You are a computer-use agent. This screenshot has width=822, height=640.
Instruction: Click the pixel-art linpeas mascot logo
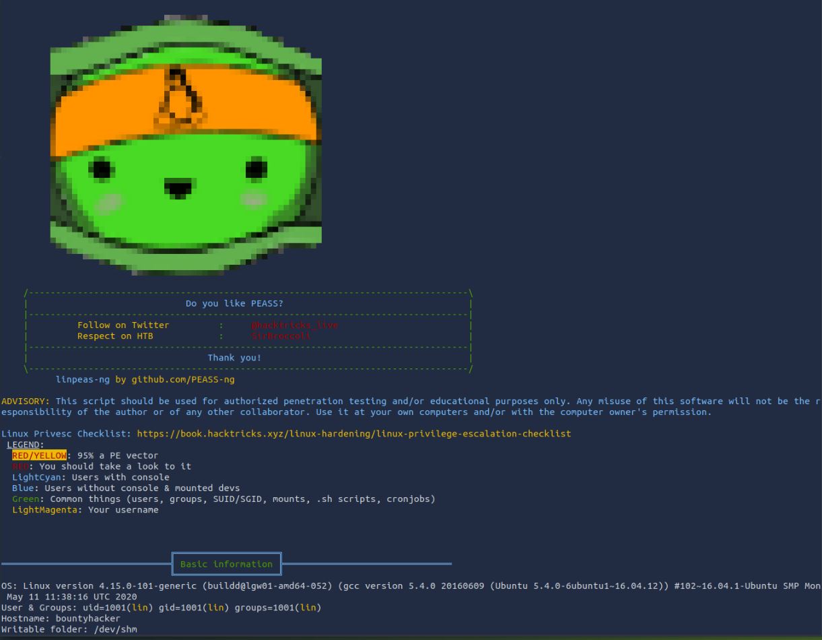pos(186,144)
